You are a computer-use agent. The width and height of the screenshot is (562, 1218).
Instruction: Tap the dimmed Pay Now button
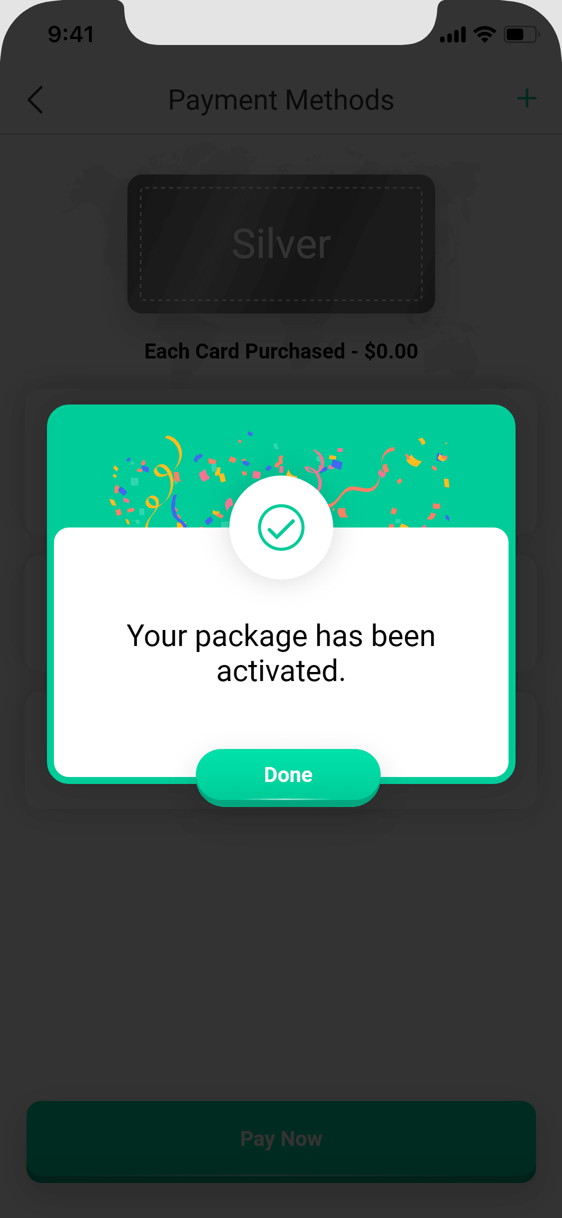coord(281,1141)
